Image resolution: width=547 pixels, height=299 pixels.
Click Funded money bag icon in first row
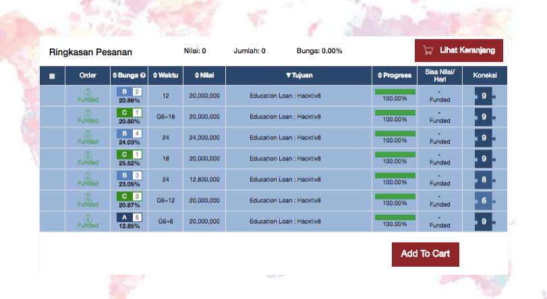(x=88, y=93)
